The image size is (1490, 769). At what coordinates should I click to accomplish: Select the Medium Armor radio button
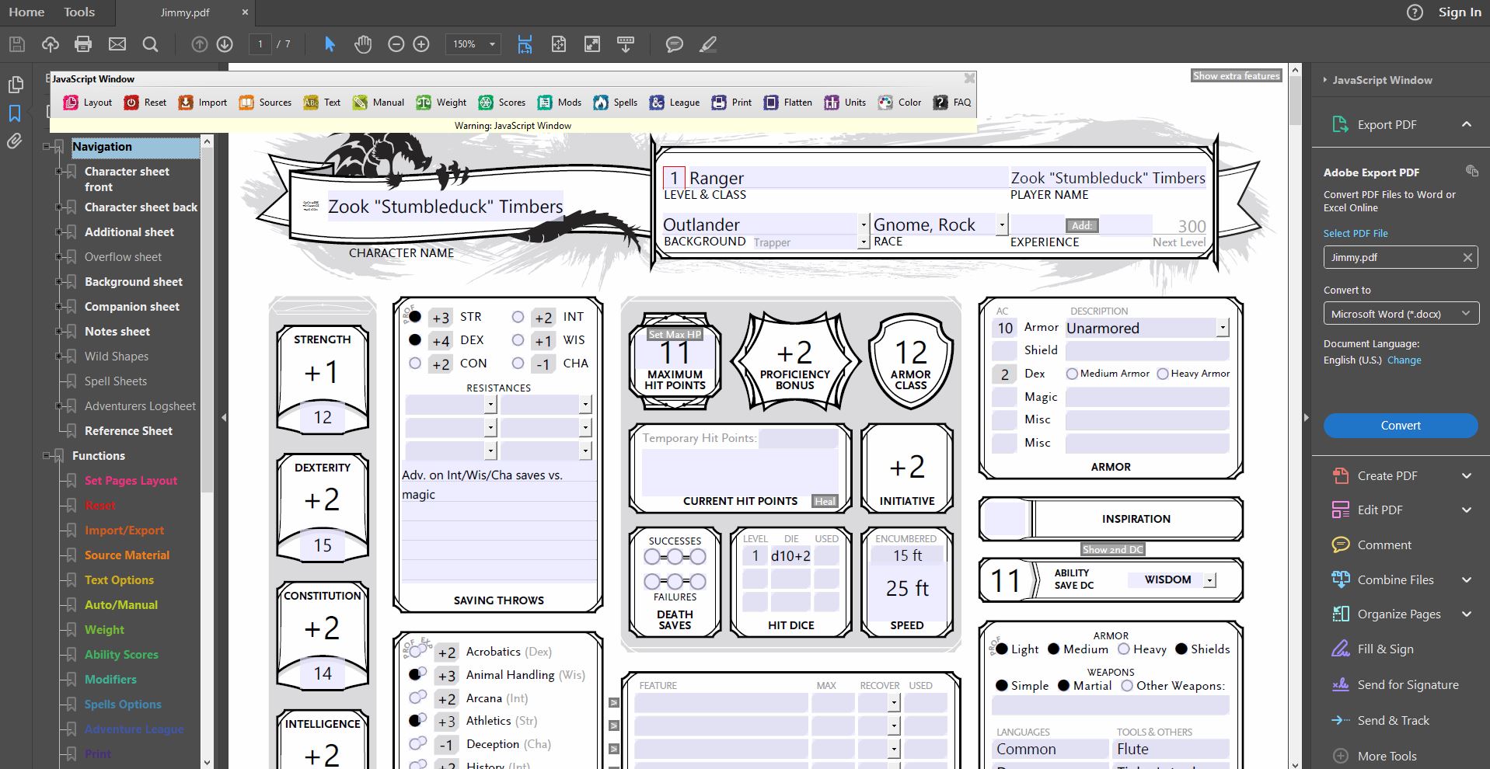[1072, 374]
